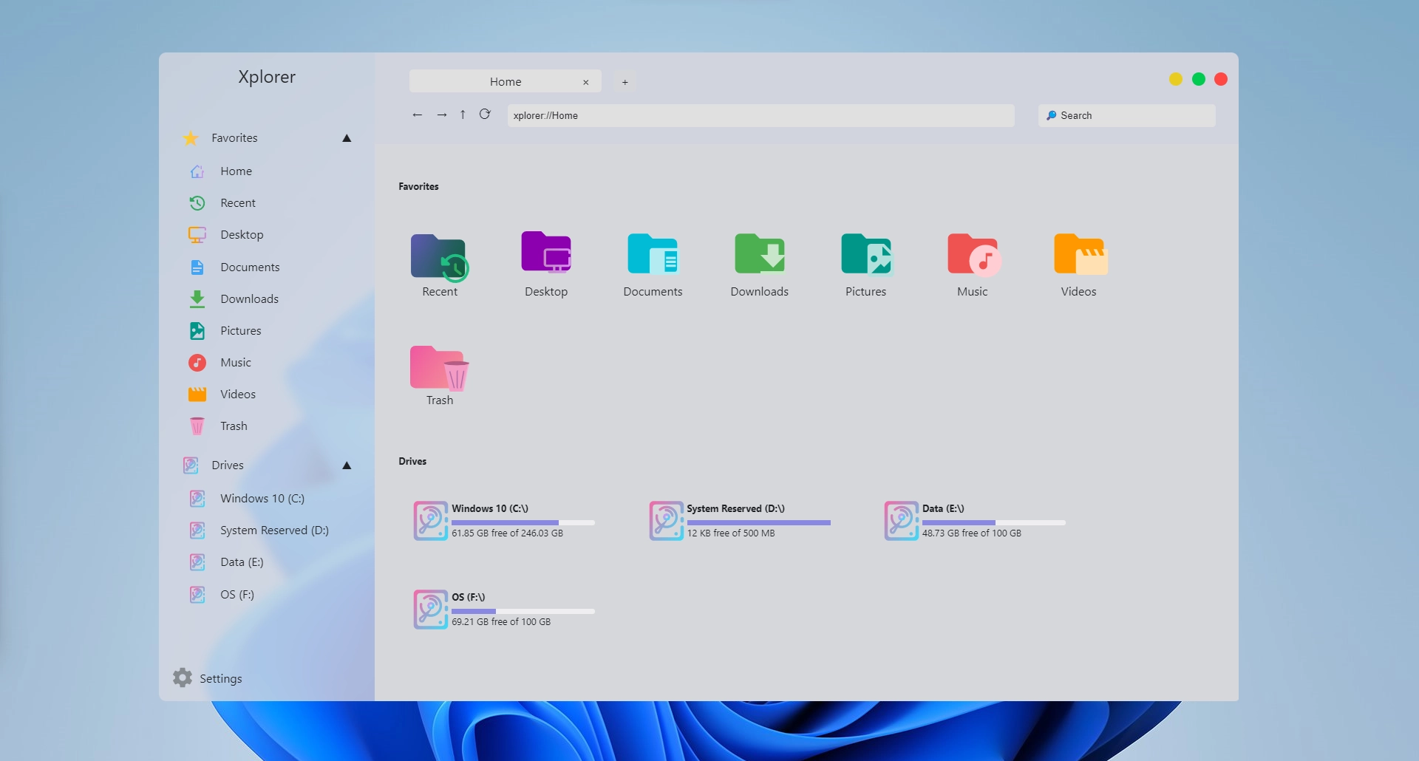
Task: Add a new tab with plus button
Action: [x=625, y=82]
